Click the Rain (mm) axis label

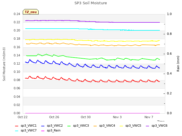point(178,64)
